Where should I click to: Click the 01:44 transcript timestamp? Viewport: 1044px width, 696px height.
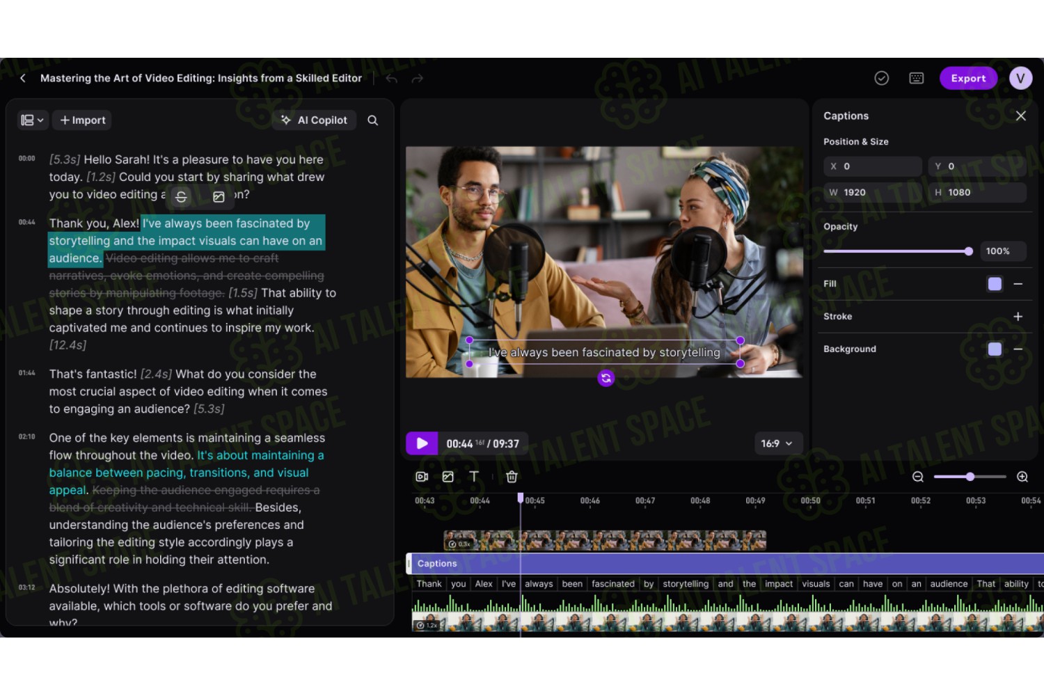tap(26, 374)
